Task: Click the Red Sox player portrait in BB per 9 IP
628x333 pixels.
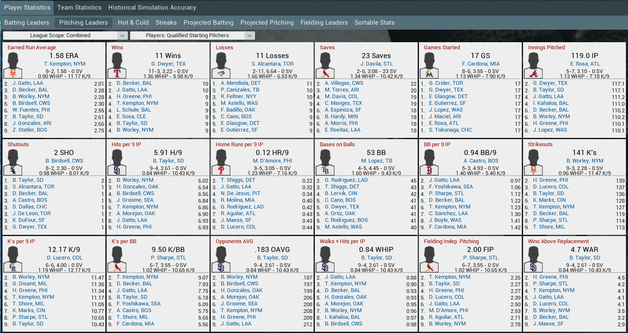Action: (431, 163)
